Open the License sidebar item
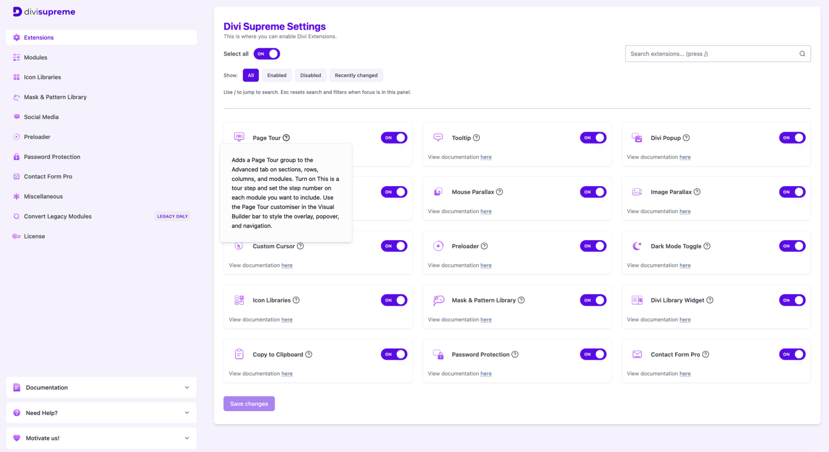The width and height of the screenshot is (829, 452). point(102,236)
